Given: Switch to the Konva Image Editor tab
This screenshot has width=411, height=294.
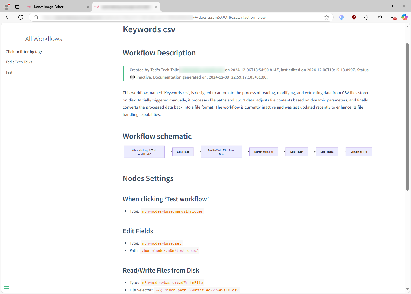Looking at the screenshot, I should pos(58,7).
